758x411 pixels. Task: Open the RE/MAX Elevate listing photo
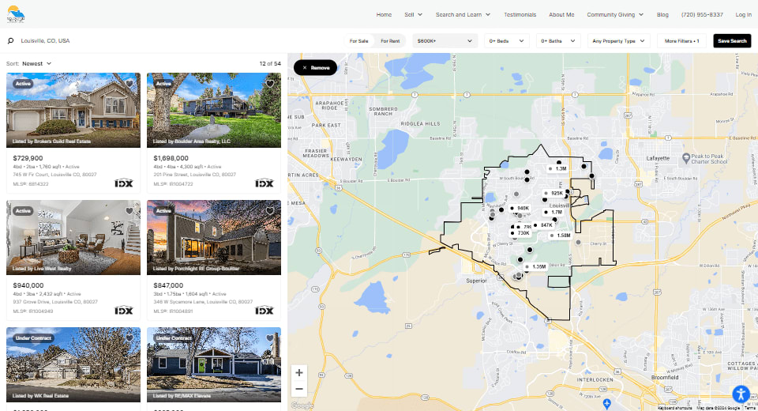tap(214, 365)
